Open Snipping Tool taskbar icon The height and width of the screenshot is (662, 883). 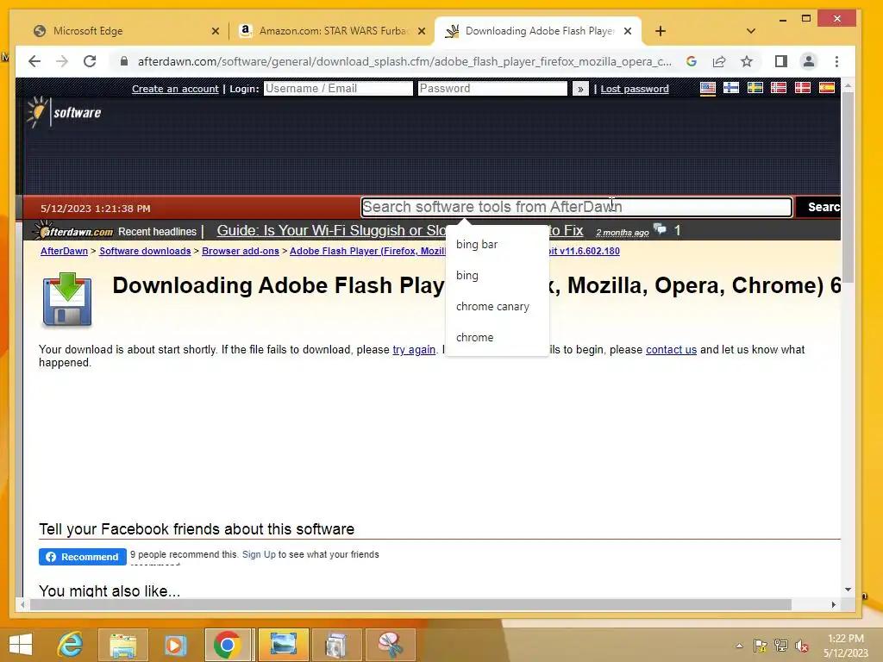pos(390,645)
